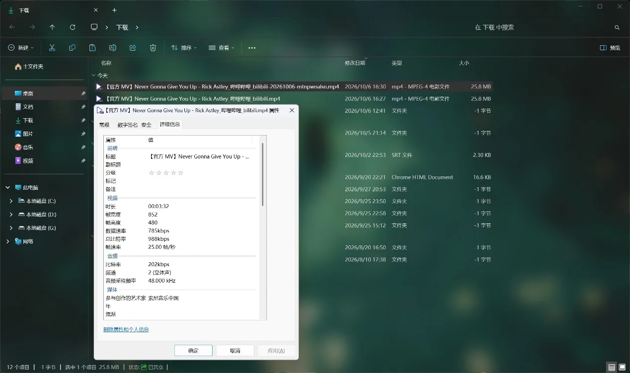The width and height of the screenshot is (630, 373).
Task: Sort by the 修改日期 date column header
Action: click(355, 63)
